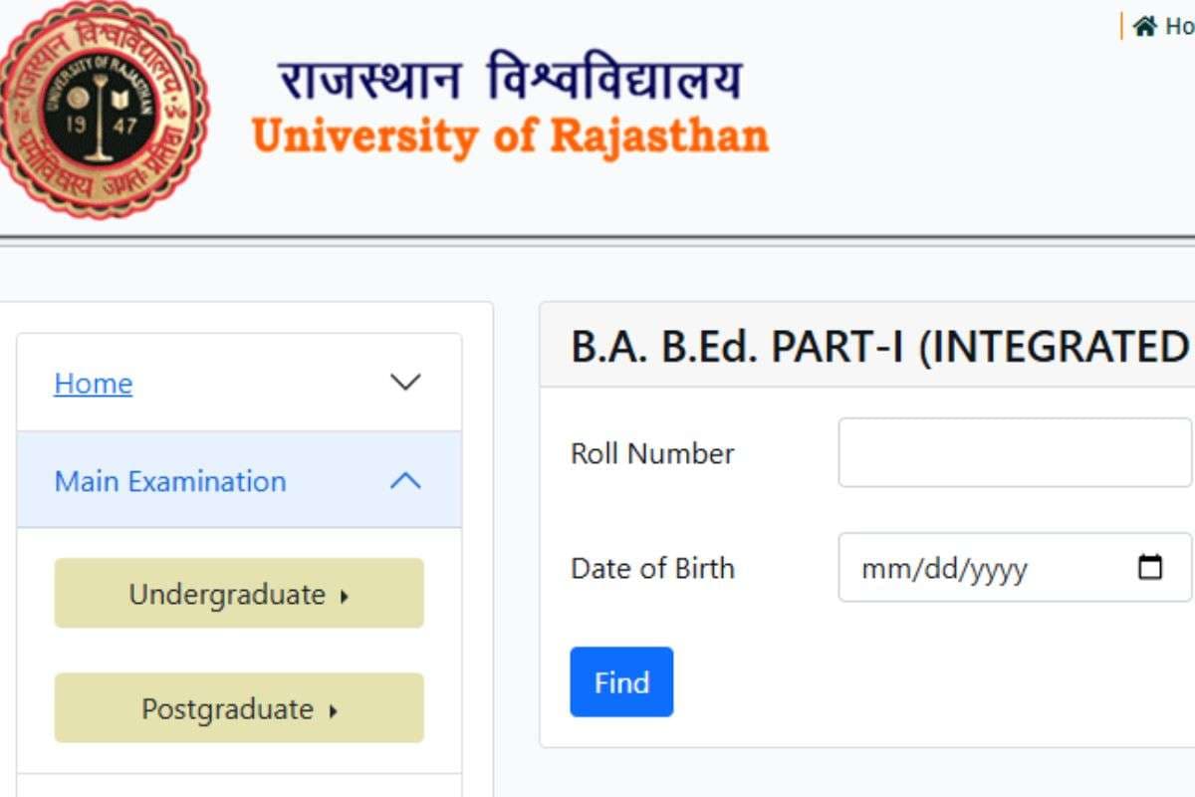The height and width of the screenshot is (797, 1195).
Task: Click the Find button
Action: pyautogui.click(x=621, y=682)
